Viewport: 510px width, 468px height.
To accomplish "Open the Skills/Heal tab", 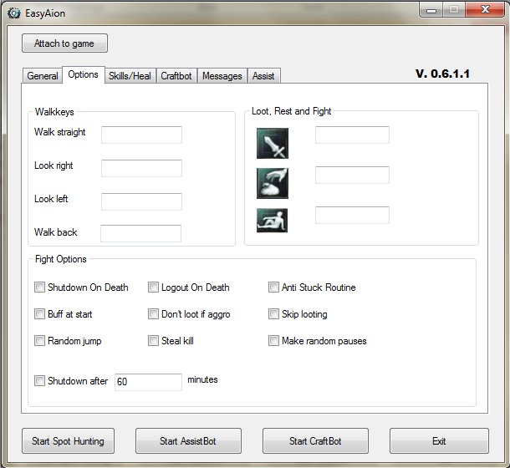I will 130,76.
